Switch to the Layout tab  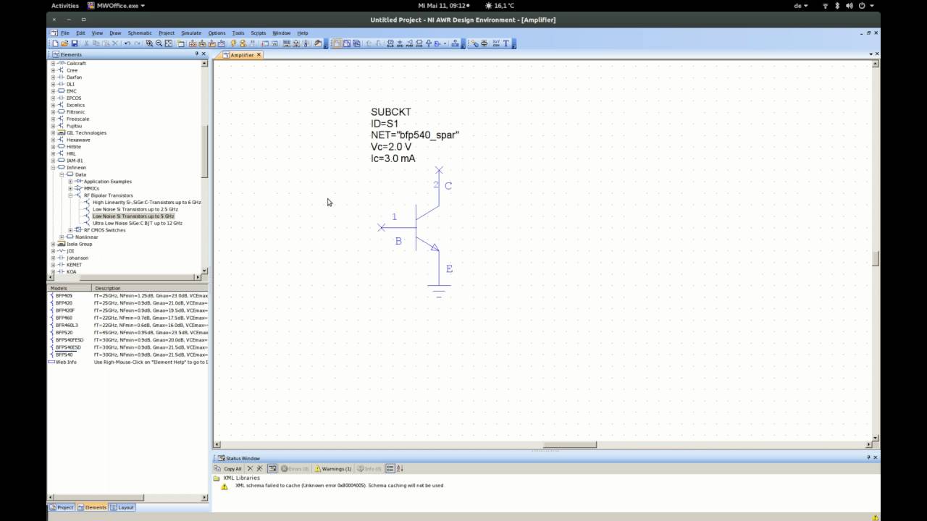pyautogui.click(x=122, y=507)
